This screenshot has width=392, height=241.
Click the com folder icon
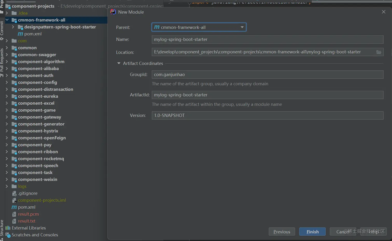pos(14,41)
